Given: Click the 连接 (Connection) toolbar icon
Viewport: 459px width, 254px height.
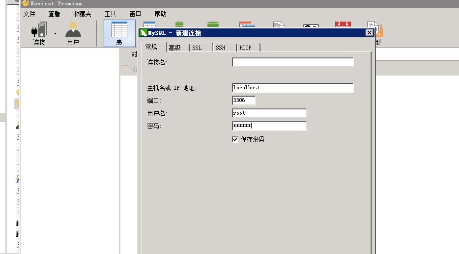Looking at the screenshot, I should (39, 33).
